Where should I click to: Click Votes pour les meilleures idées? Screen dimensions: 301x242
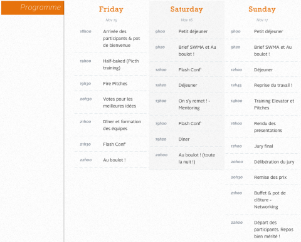point(120,103)
